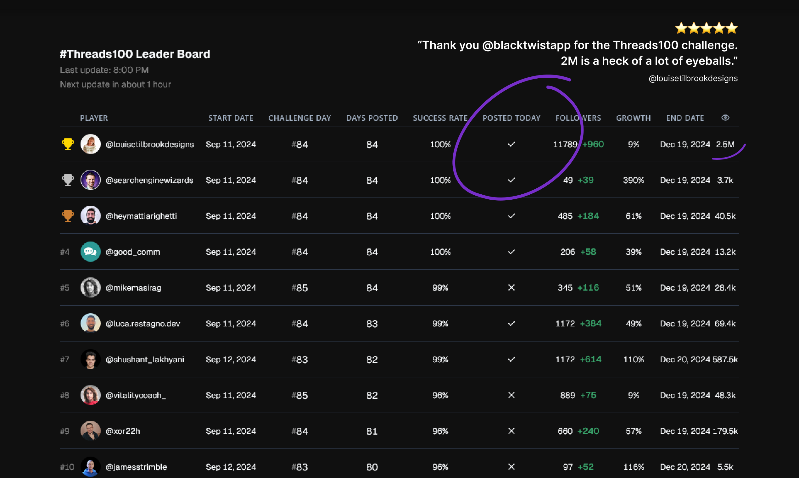Open the @heymattiarighetti profile link
The width and height of the screenshot is (799, 478).
(x=142, y=216)
